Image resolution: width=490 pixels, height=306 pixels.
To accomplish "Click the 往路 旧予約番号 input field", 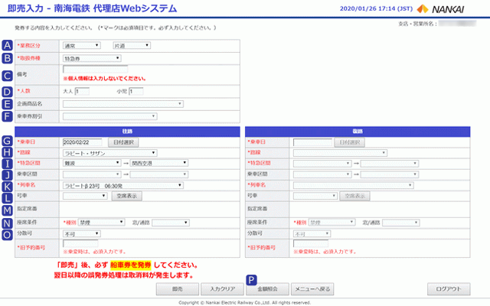I will pos(80,243).
